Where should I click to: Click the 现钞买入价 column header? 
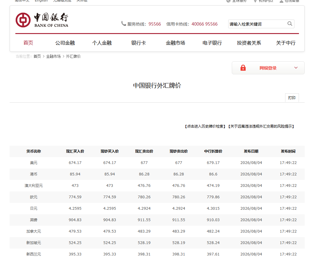coord(110,151)
